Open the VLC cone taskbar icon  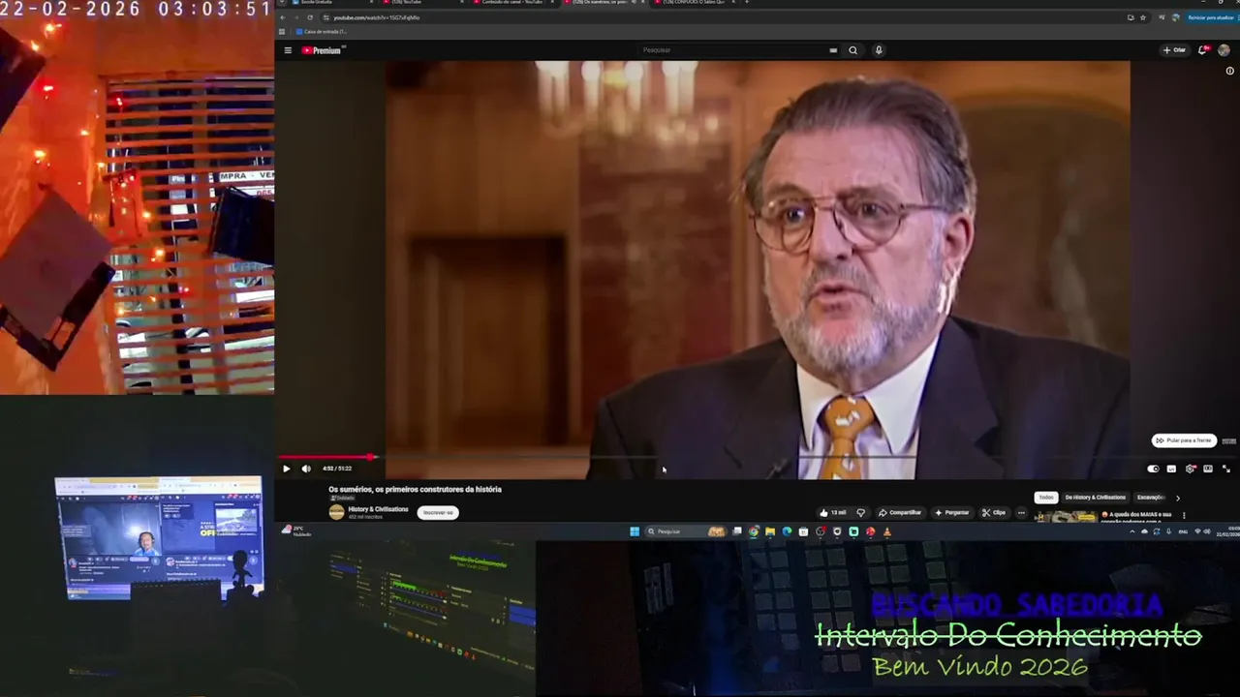(x=886, y=531)
